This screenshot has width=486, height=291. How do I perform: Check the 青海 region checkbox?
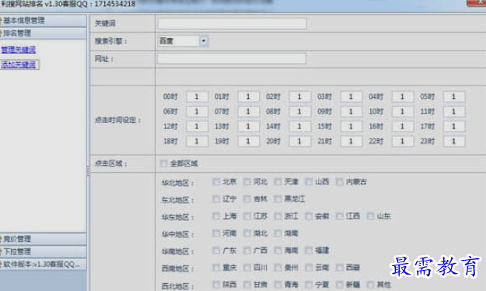pos(278,285)
